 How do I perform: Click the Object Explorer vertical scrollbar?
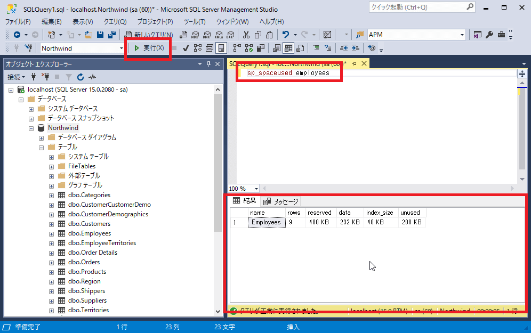point(218,160)
